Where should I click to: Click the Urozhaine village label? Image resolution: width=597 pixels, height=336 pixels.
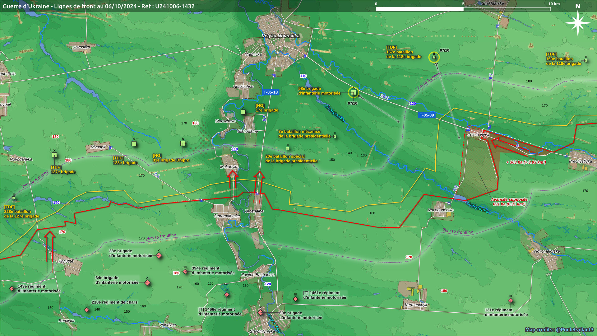[254, 211]
